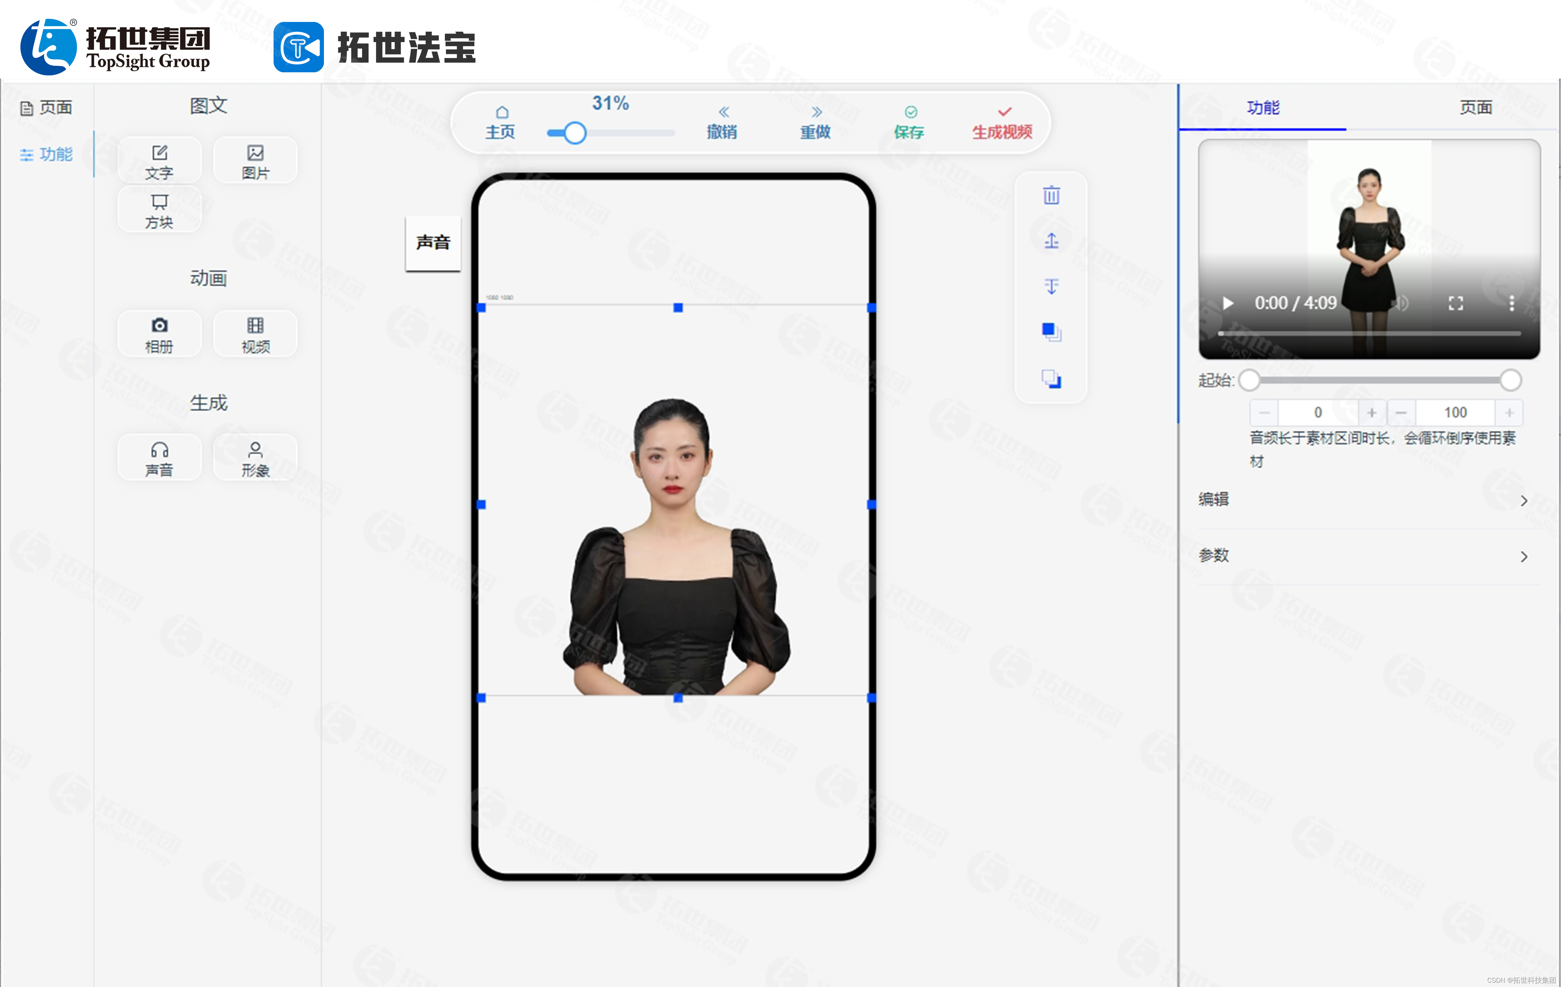Click the 保存 save button

pyautogui.click(x=909, y=123)
